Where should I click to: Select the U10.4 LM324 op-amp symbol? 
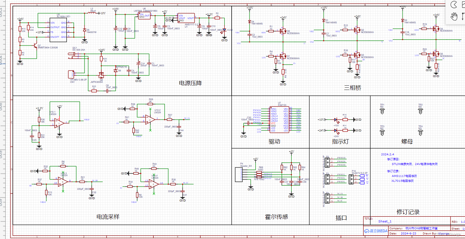(x=154, y=184)
